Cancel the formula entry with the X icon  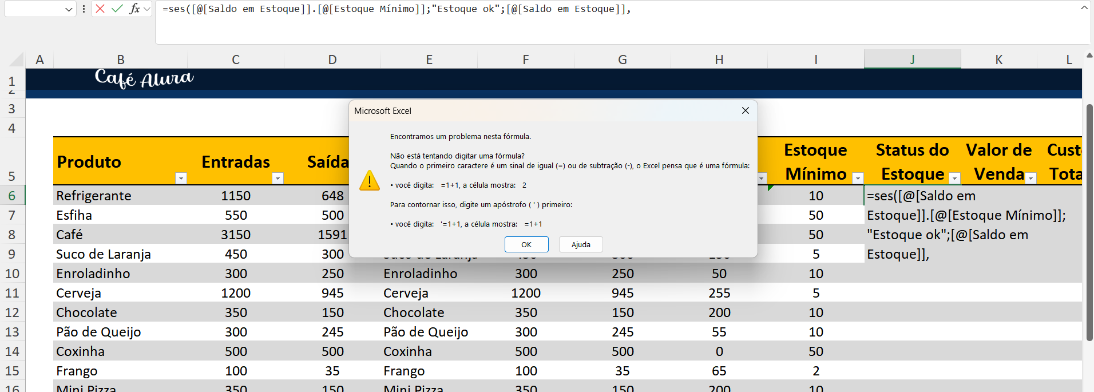[100, 9]
